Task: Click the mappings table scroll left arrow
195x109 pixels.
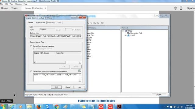Action: click(x=34, y=62)
